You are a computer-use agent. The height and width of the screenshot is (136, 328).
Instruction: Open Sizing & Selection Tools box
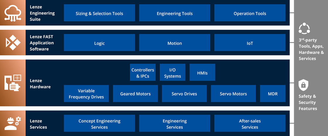point(99,13)
